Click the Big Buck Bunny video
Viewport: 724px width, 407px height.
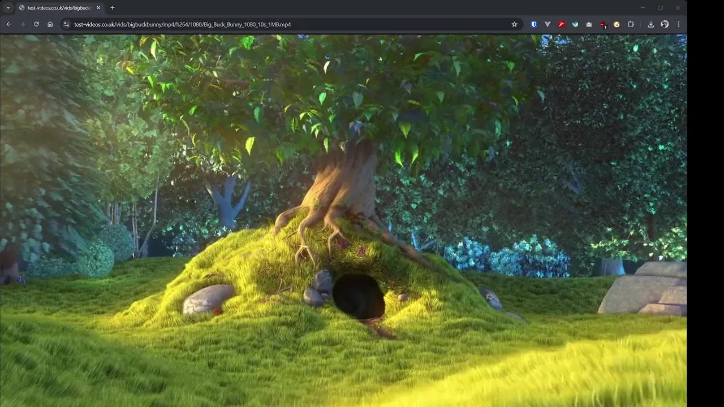[x=343, y=220]
